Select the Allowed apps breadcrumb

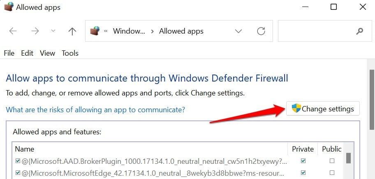click(x=181, y=31)
